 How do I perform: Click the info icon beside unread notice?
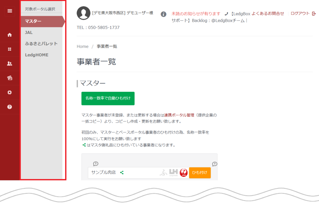click(x=164, y=14)
